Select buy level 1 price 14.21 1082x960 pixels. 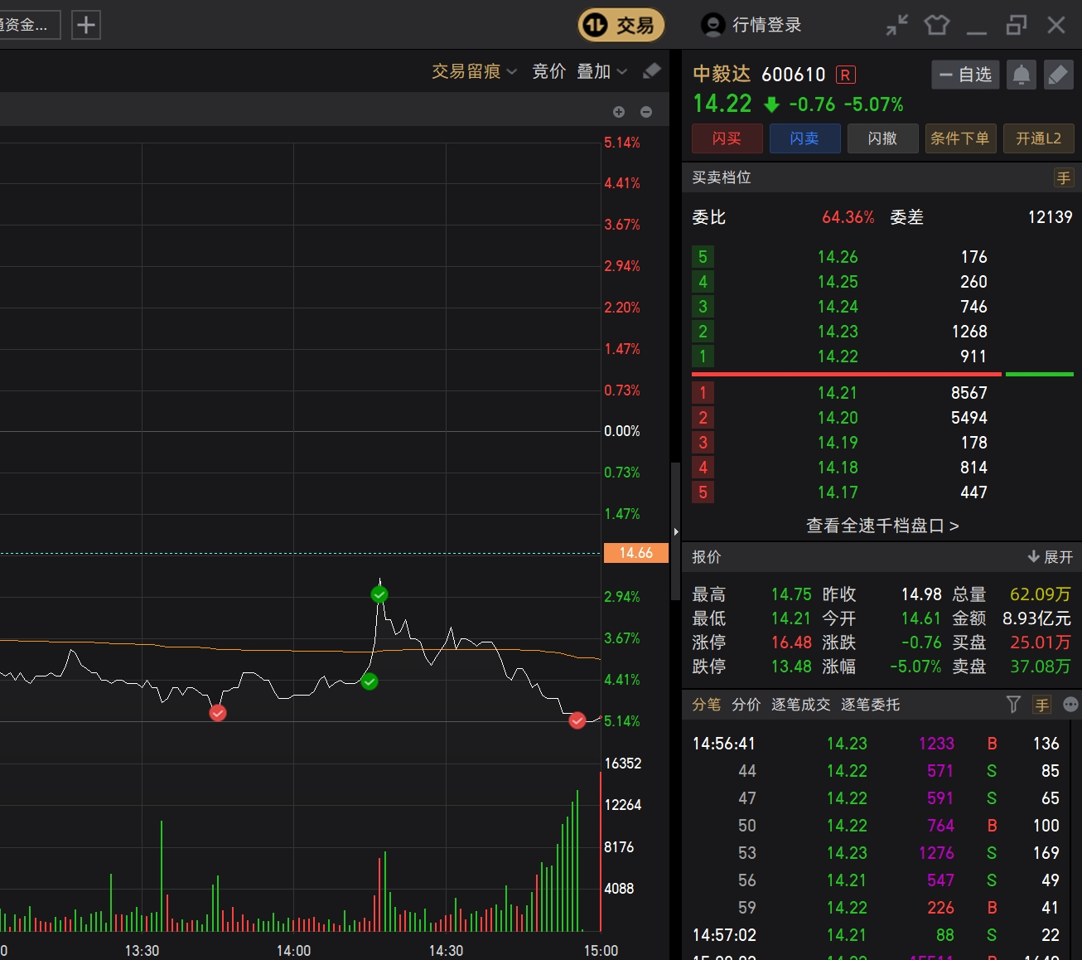tap(838, 393)
